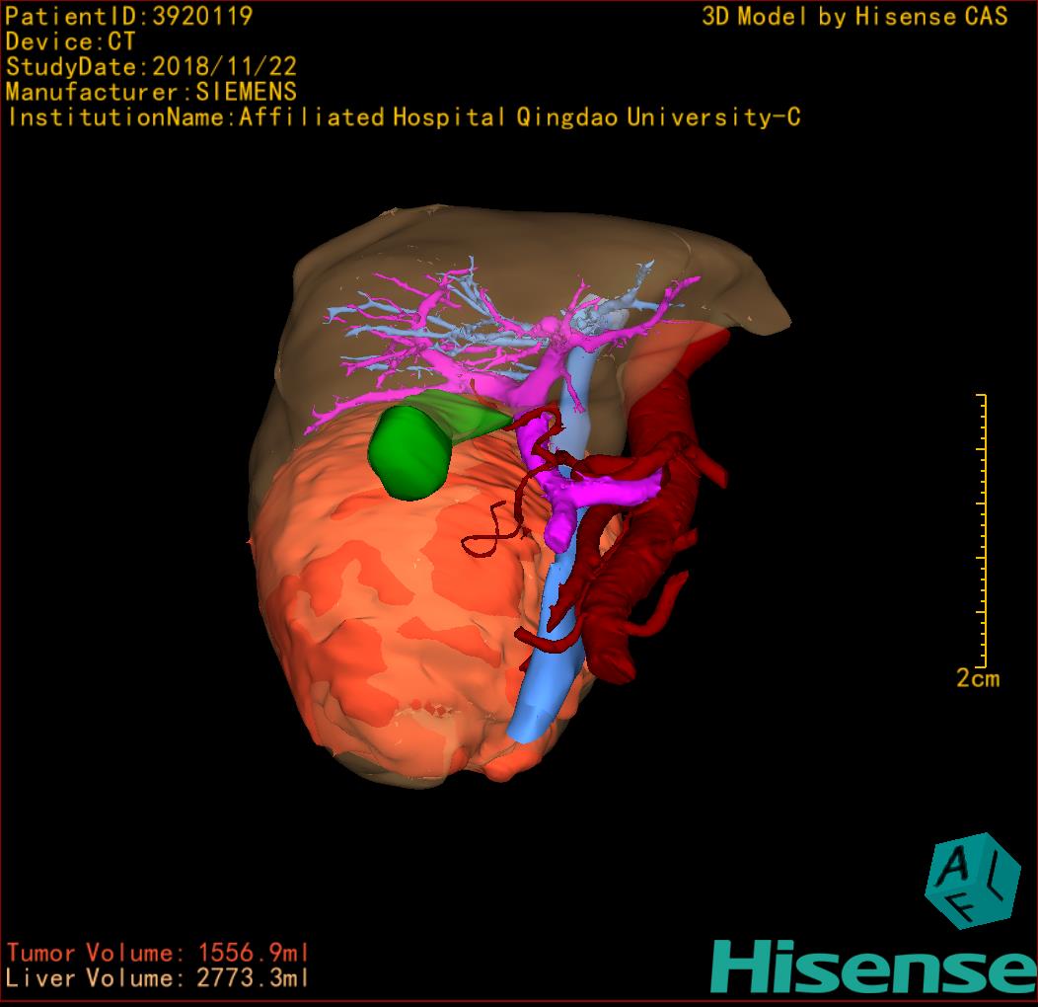This screenshot has height=1007, width=1038.
Task: Click the 2cm scale label
Action: (x=978, y=677)
